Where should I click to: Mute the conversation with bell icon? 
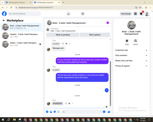click(x=127, y=41)
